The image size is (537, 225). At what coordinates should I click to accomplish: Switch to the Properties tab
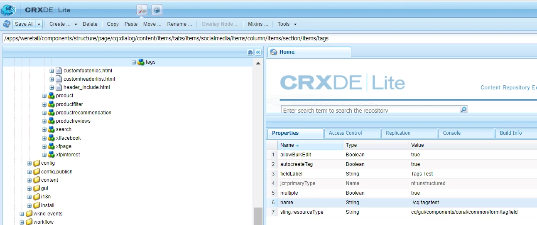pos(295,133)
